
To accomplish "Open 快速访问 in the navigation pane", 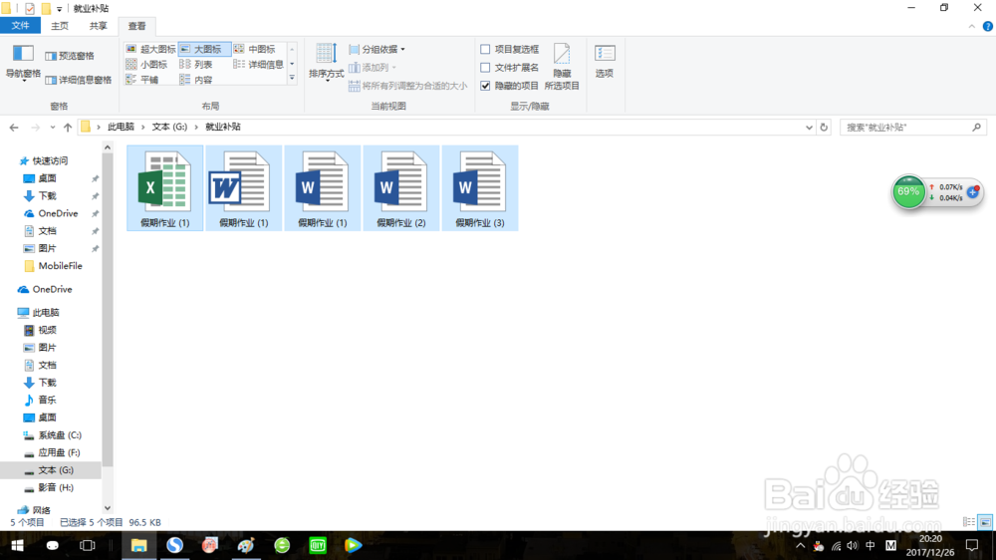I will point(50,160).
